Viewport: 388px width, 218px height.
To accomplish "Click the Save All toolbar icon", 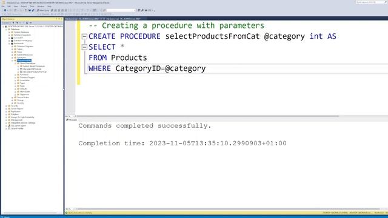I will pyautogui.click(x=33, y=10).
